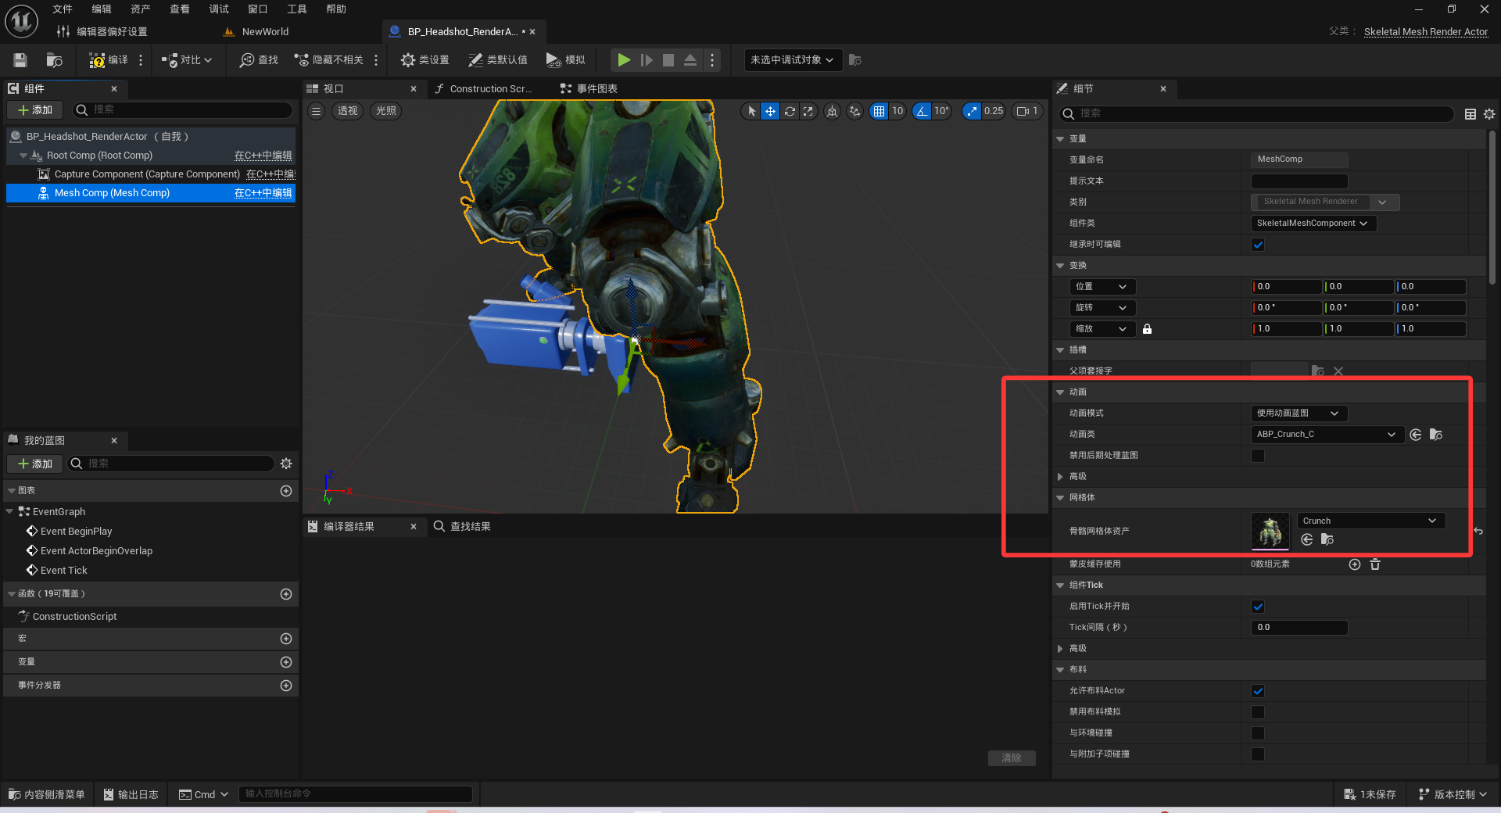The image size is (1501, 813).
Task: Click the Details panel search field
Action: pyautogui.click(x=1257, y=114)
